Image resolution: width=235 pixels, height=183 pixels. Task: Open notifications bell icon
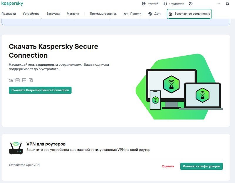click(227, 4)
